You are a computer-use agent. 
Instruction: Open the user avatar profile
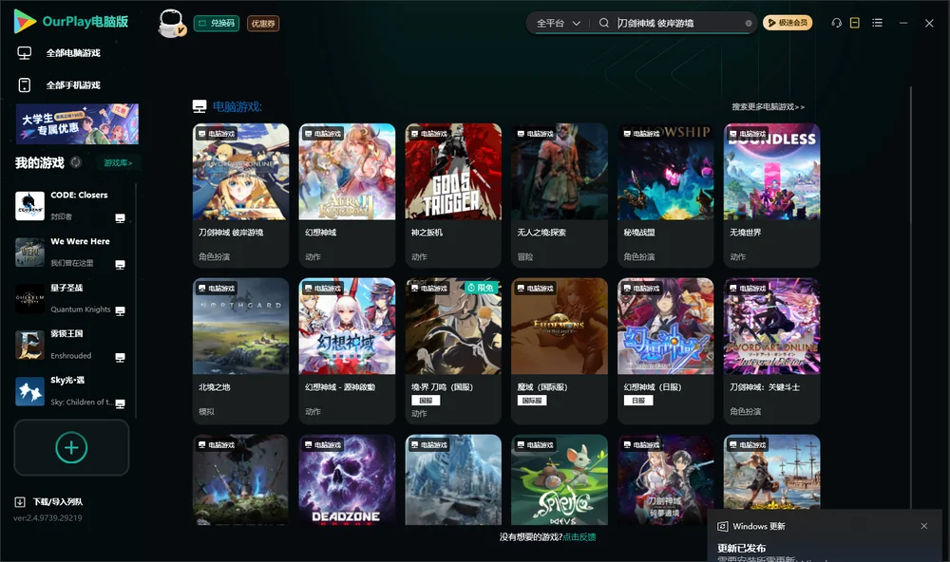click(x=171, y=23)
